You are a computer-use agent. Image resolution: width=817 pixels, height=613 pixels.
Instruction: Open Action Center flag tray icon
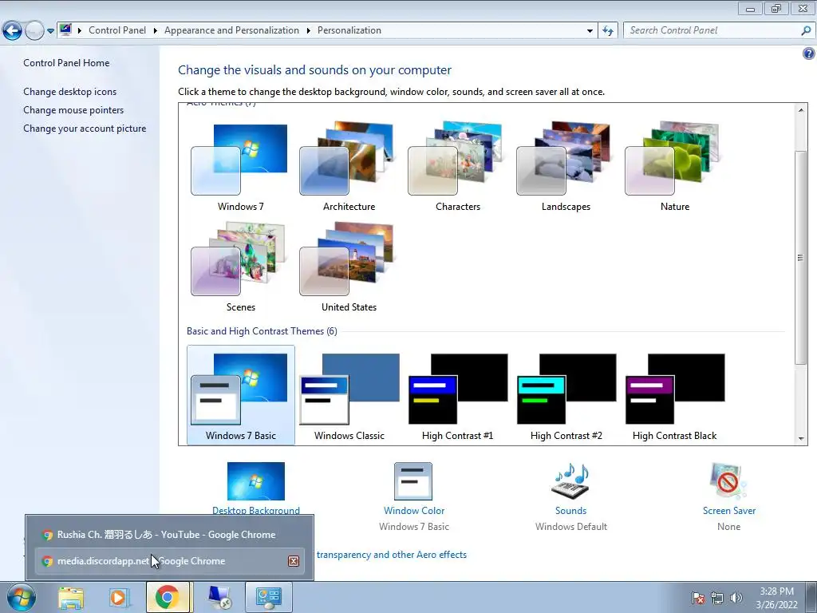[698, 598]
